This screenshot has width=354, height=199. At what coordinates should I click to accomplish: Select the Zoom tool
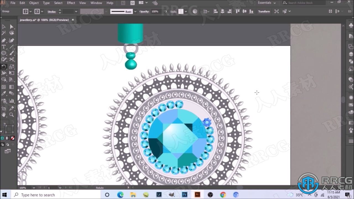(12, 115)
